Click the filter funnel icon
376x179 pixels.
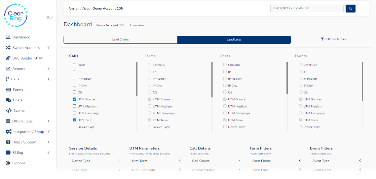pyautogui.click(x=322, y=39)
